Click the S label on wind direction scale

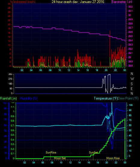(132, 84)
